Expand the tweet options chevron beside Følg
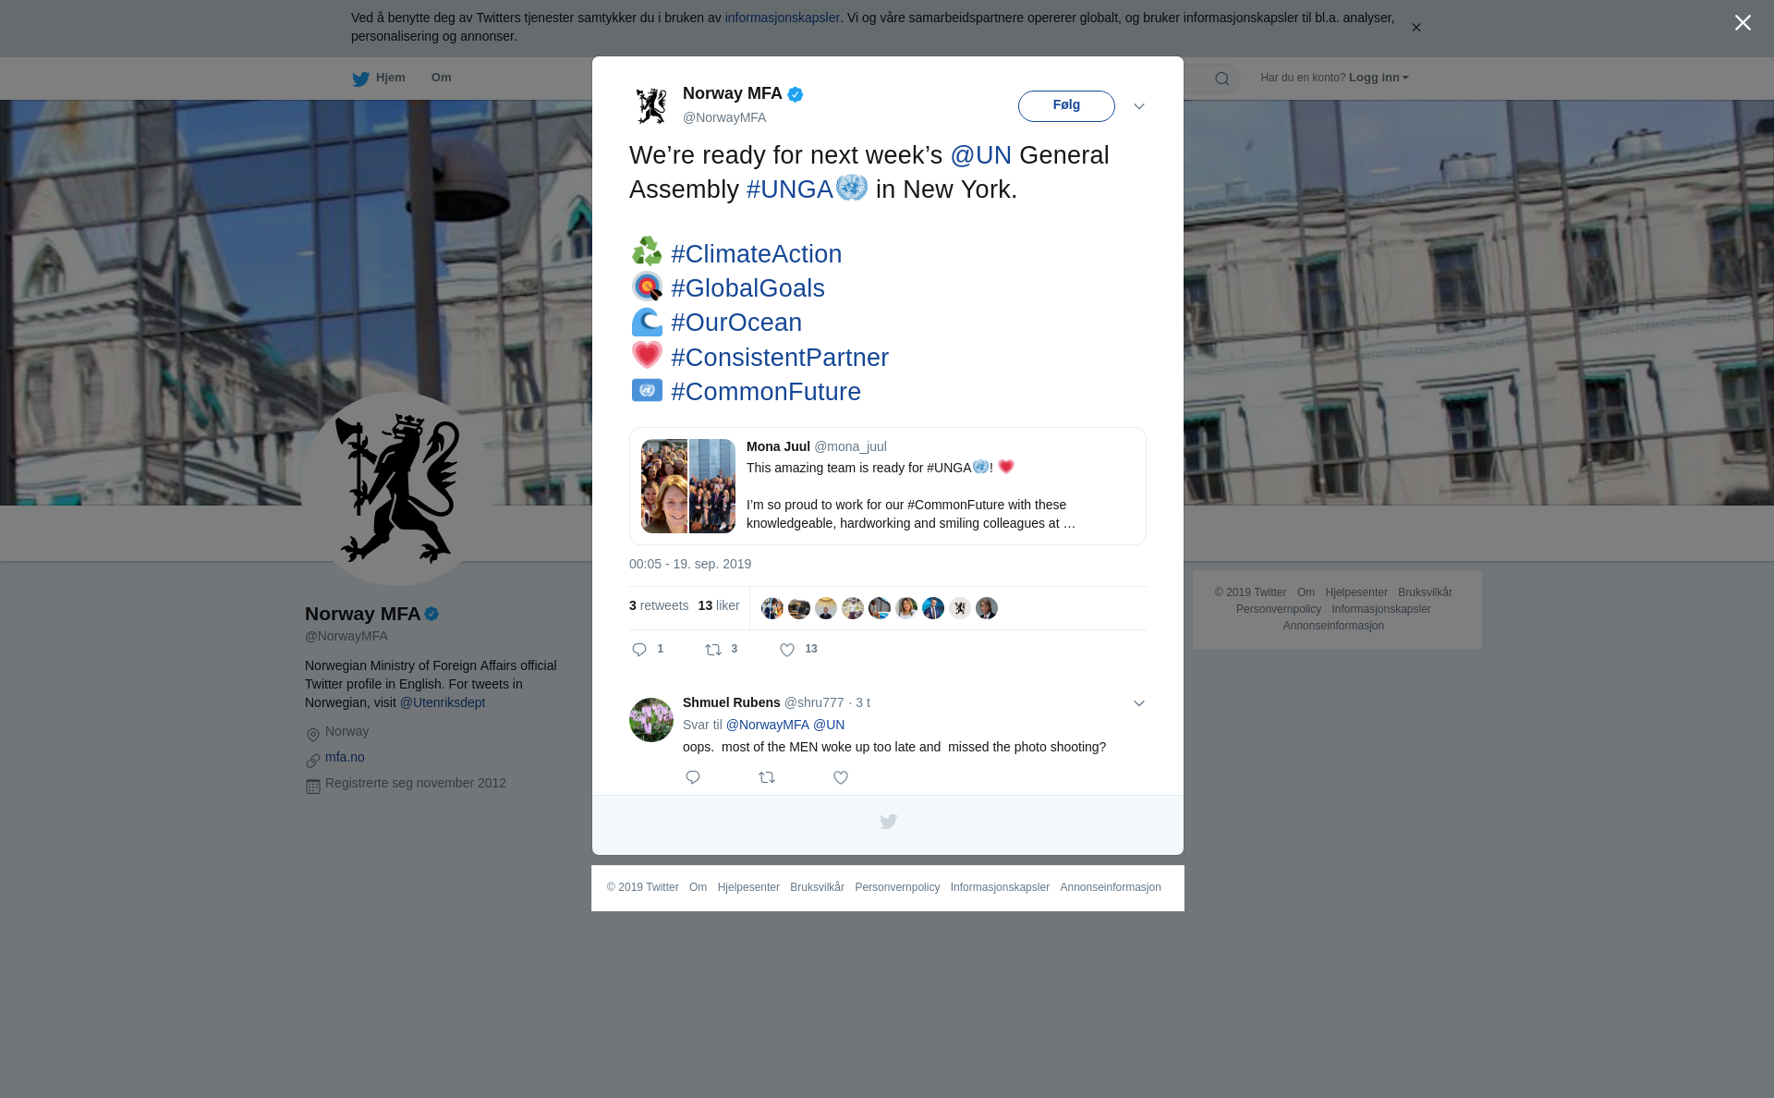Image resolution: width=1774 pixels, height=1098 pixels. 1139,107
